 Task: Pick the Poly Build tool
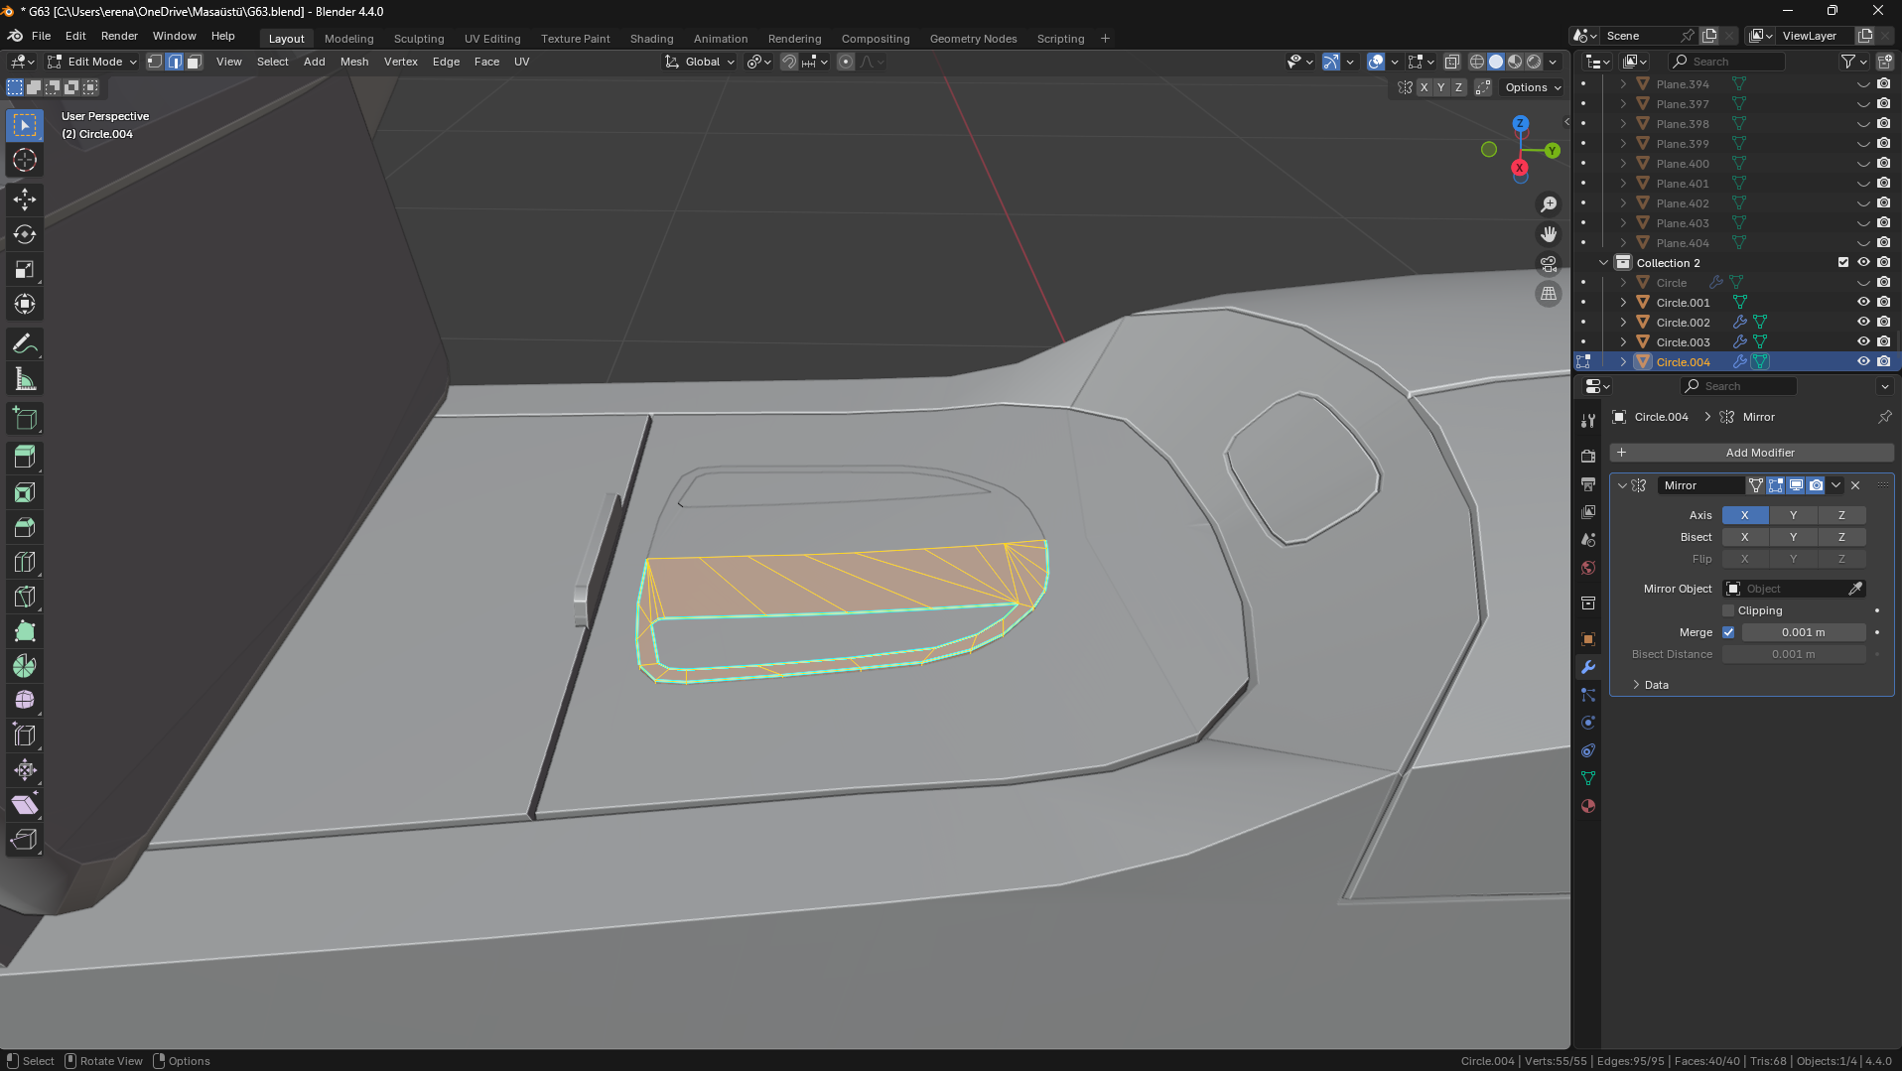pos(25,631)
